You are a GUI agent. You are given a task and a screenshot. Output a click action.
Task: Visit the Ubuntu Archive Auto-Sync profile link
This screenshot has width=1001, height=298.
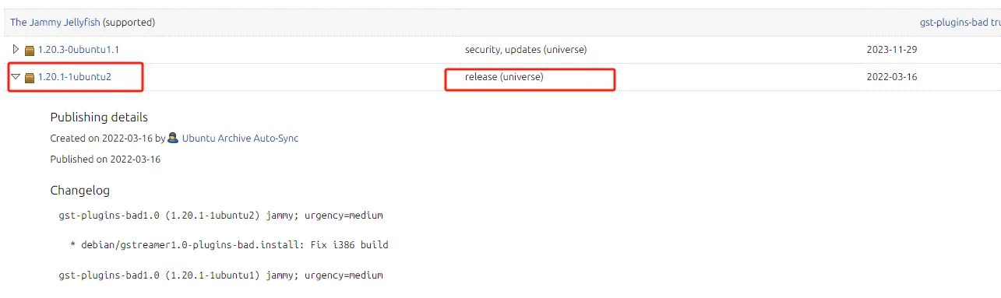tap(240, 138)
